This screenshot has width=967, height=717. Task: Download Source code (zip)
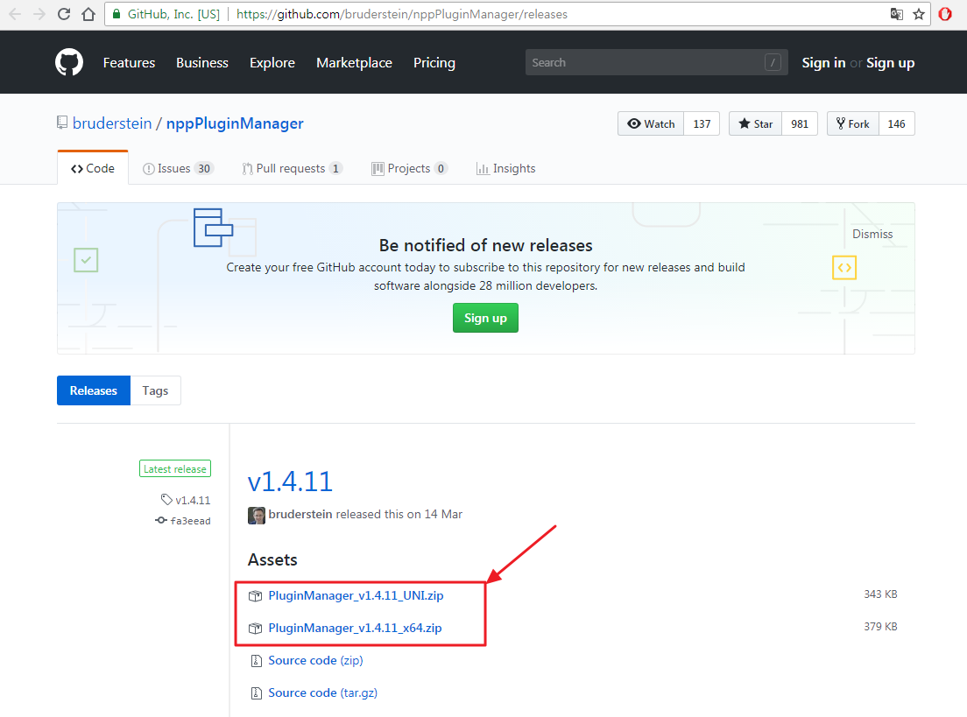pyautogui.click(x=315, y=661)
